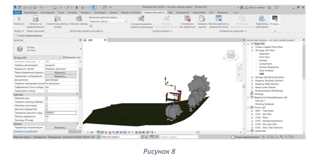This screenshot has width=318, height=159.
Task: Open Совместная работа в облаке icon
Action: 58,18
